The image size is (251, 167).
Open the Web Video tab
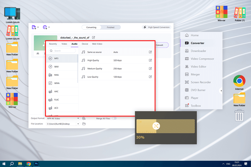[x=97, y=44]
